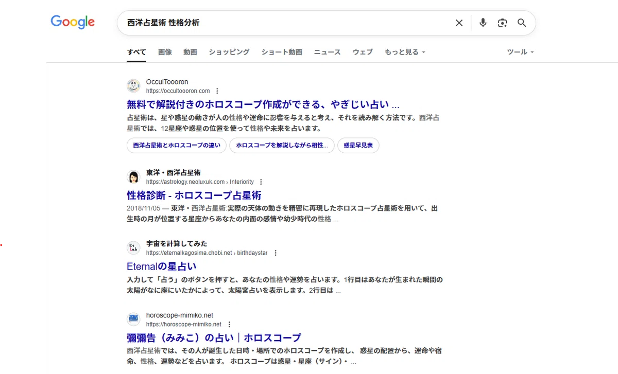Image resolution: width=618 pixels, height=374 pixels.
Task: Click the magnifier search icon
Action: [522, 23]
